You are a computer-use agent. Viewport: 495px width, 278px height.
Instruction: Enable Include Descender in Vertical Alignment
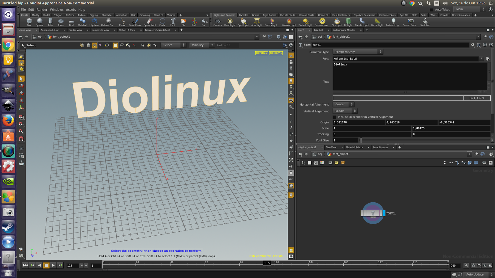click(334, 117)
